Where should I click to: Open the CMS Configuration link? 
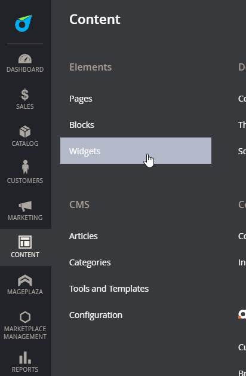[96, 315]
